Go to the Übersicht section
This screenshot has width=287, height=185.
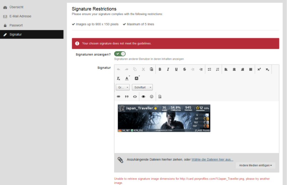(x=16, y=7)
